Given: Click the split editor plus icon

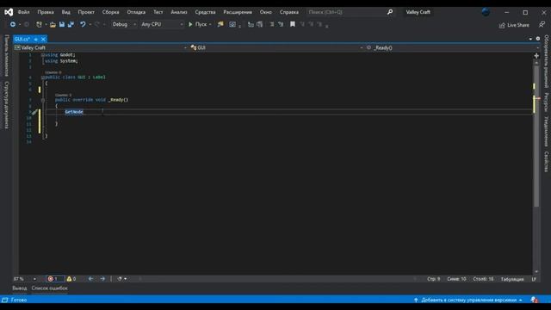Looking at the screenshot, I should coord(536,55).
